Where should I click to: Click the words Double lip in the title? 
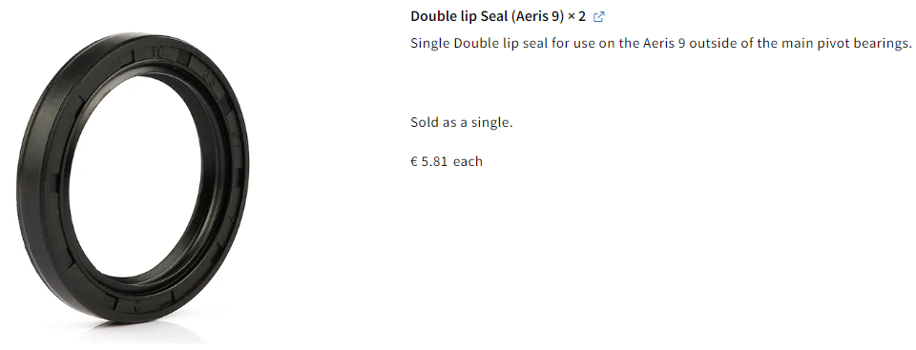(x=444, y=16)
